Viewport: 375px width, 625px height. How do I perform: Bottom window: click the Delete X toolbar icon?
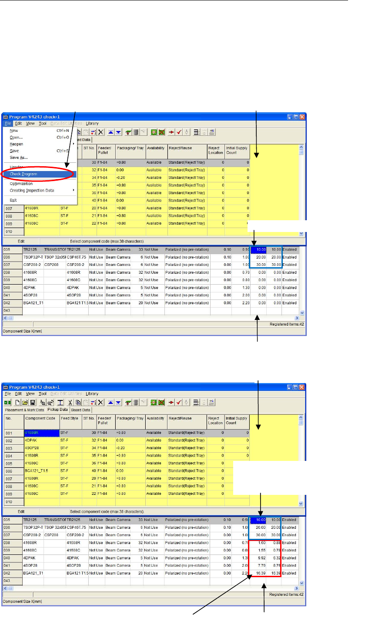(x=101, y=402)
